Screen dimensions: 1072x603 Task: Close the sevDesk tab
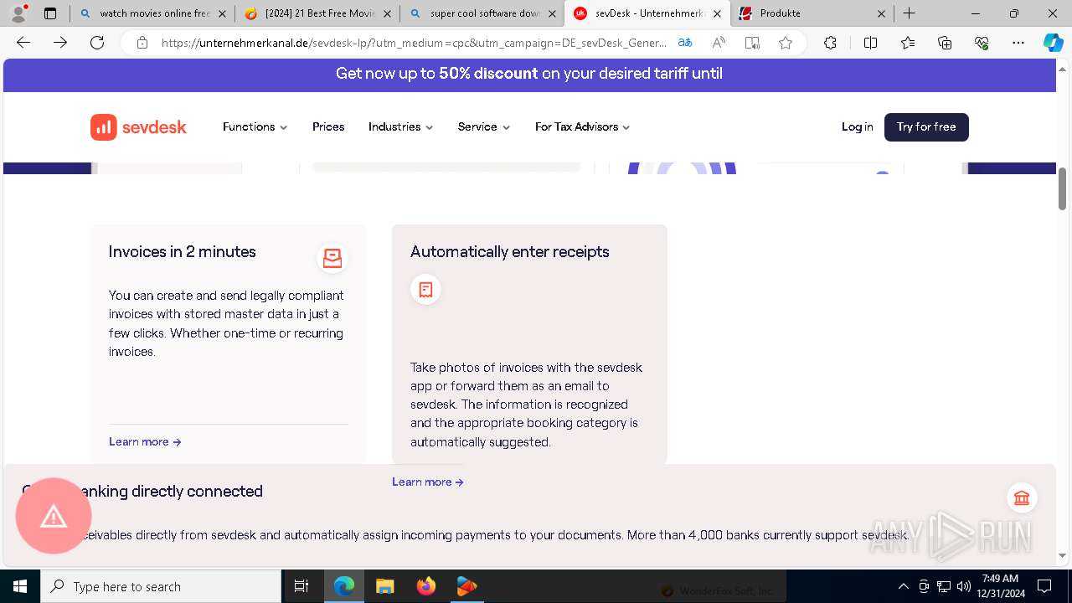[717, 13]
